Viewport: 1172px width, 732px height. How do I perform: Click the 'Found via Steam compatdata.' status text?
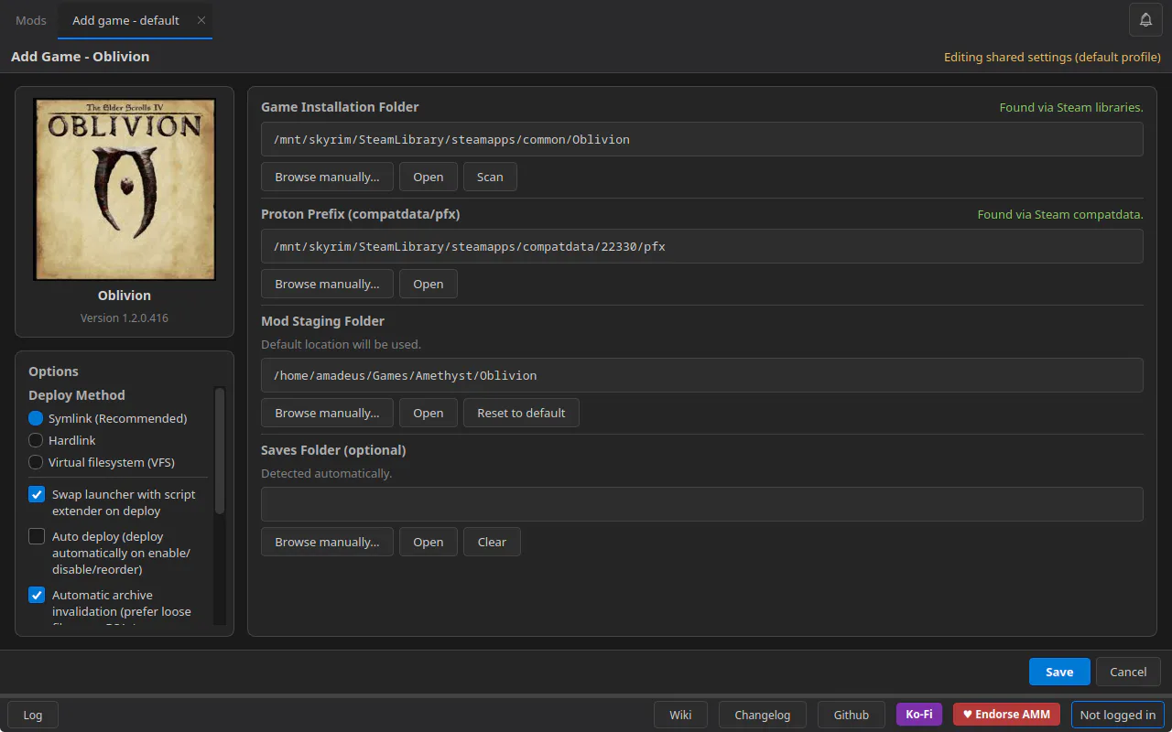pyautogui.click(x=1060, y=214)
